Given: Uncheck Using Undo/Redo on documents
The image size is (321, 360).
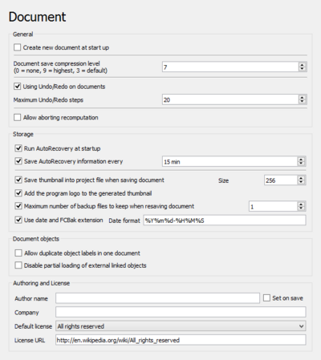Looking at the screenshot, I should pos(18,87).
